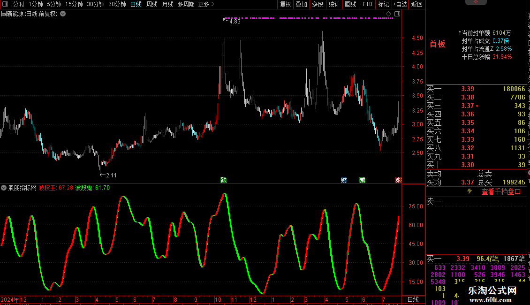Click the 4.83 high price annotation
The image size is (530, 305).
click(235, 21)
